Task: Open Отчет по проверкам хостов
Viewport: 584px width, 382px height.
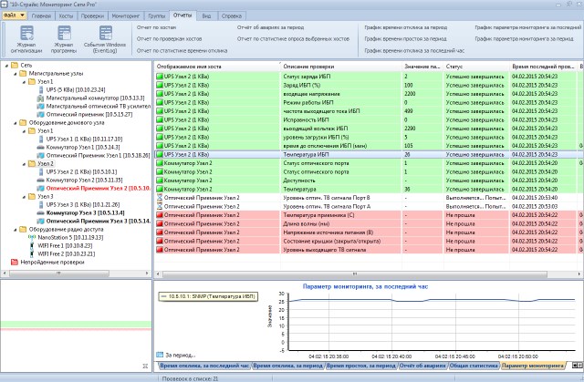Action: coord(169,38)
